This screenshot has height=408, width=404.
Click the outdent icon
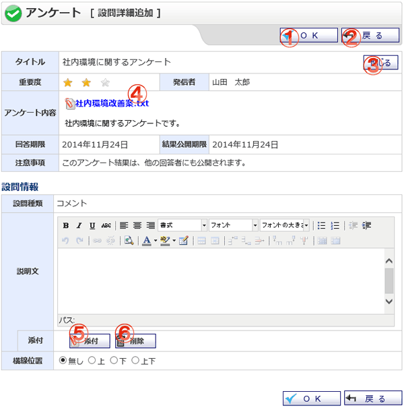(x=353, y=225)
